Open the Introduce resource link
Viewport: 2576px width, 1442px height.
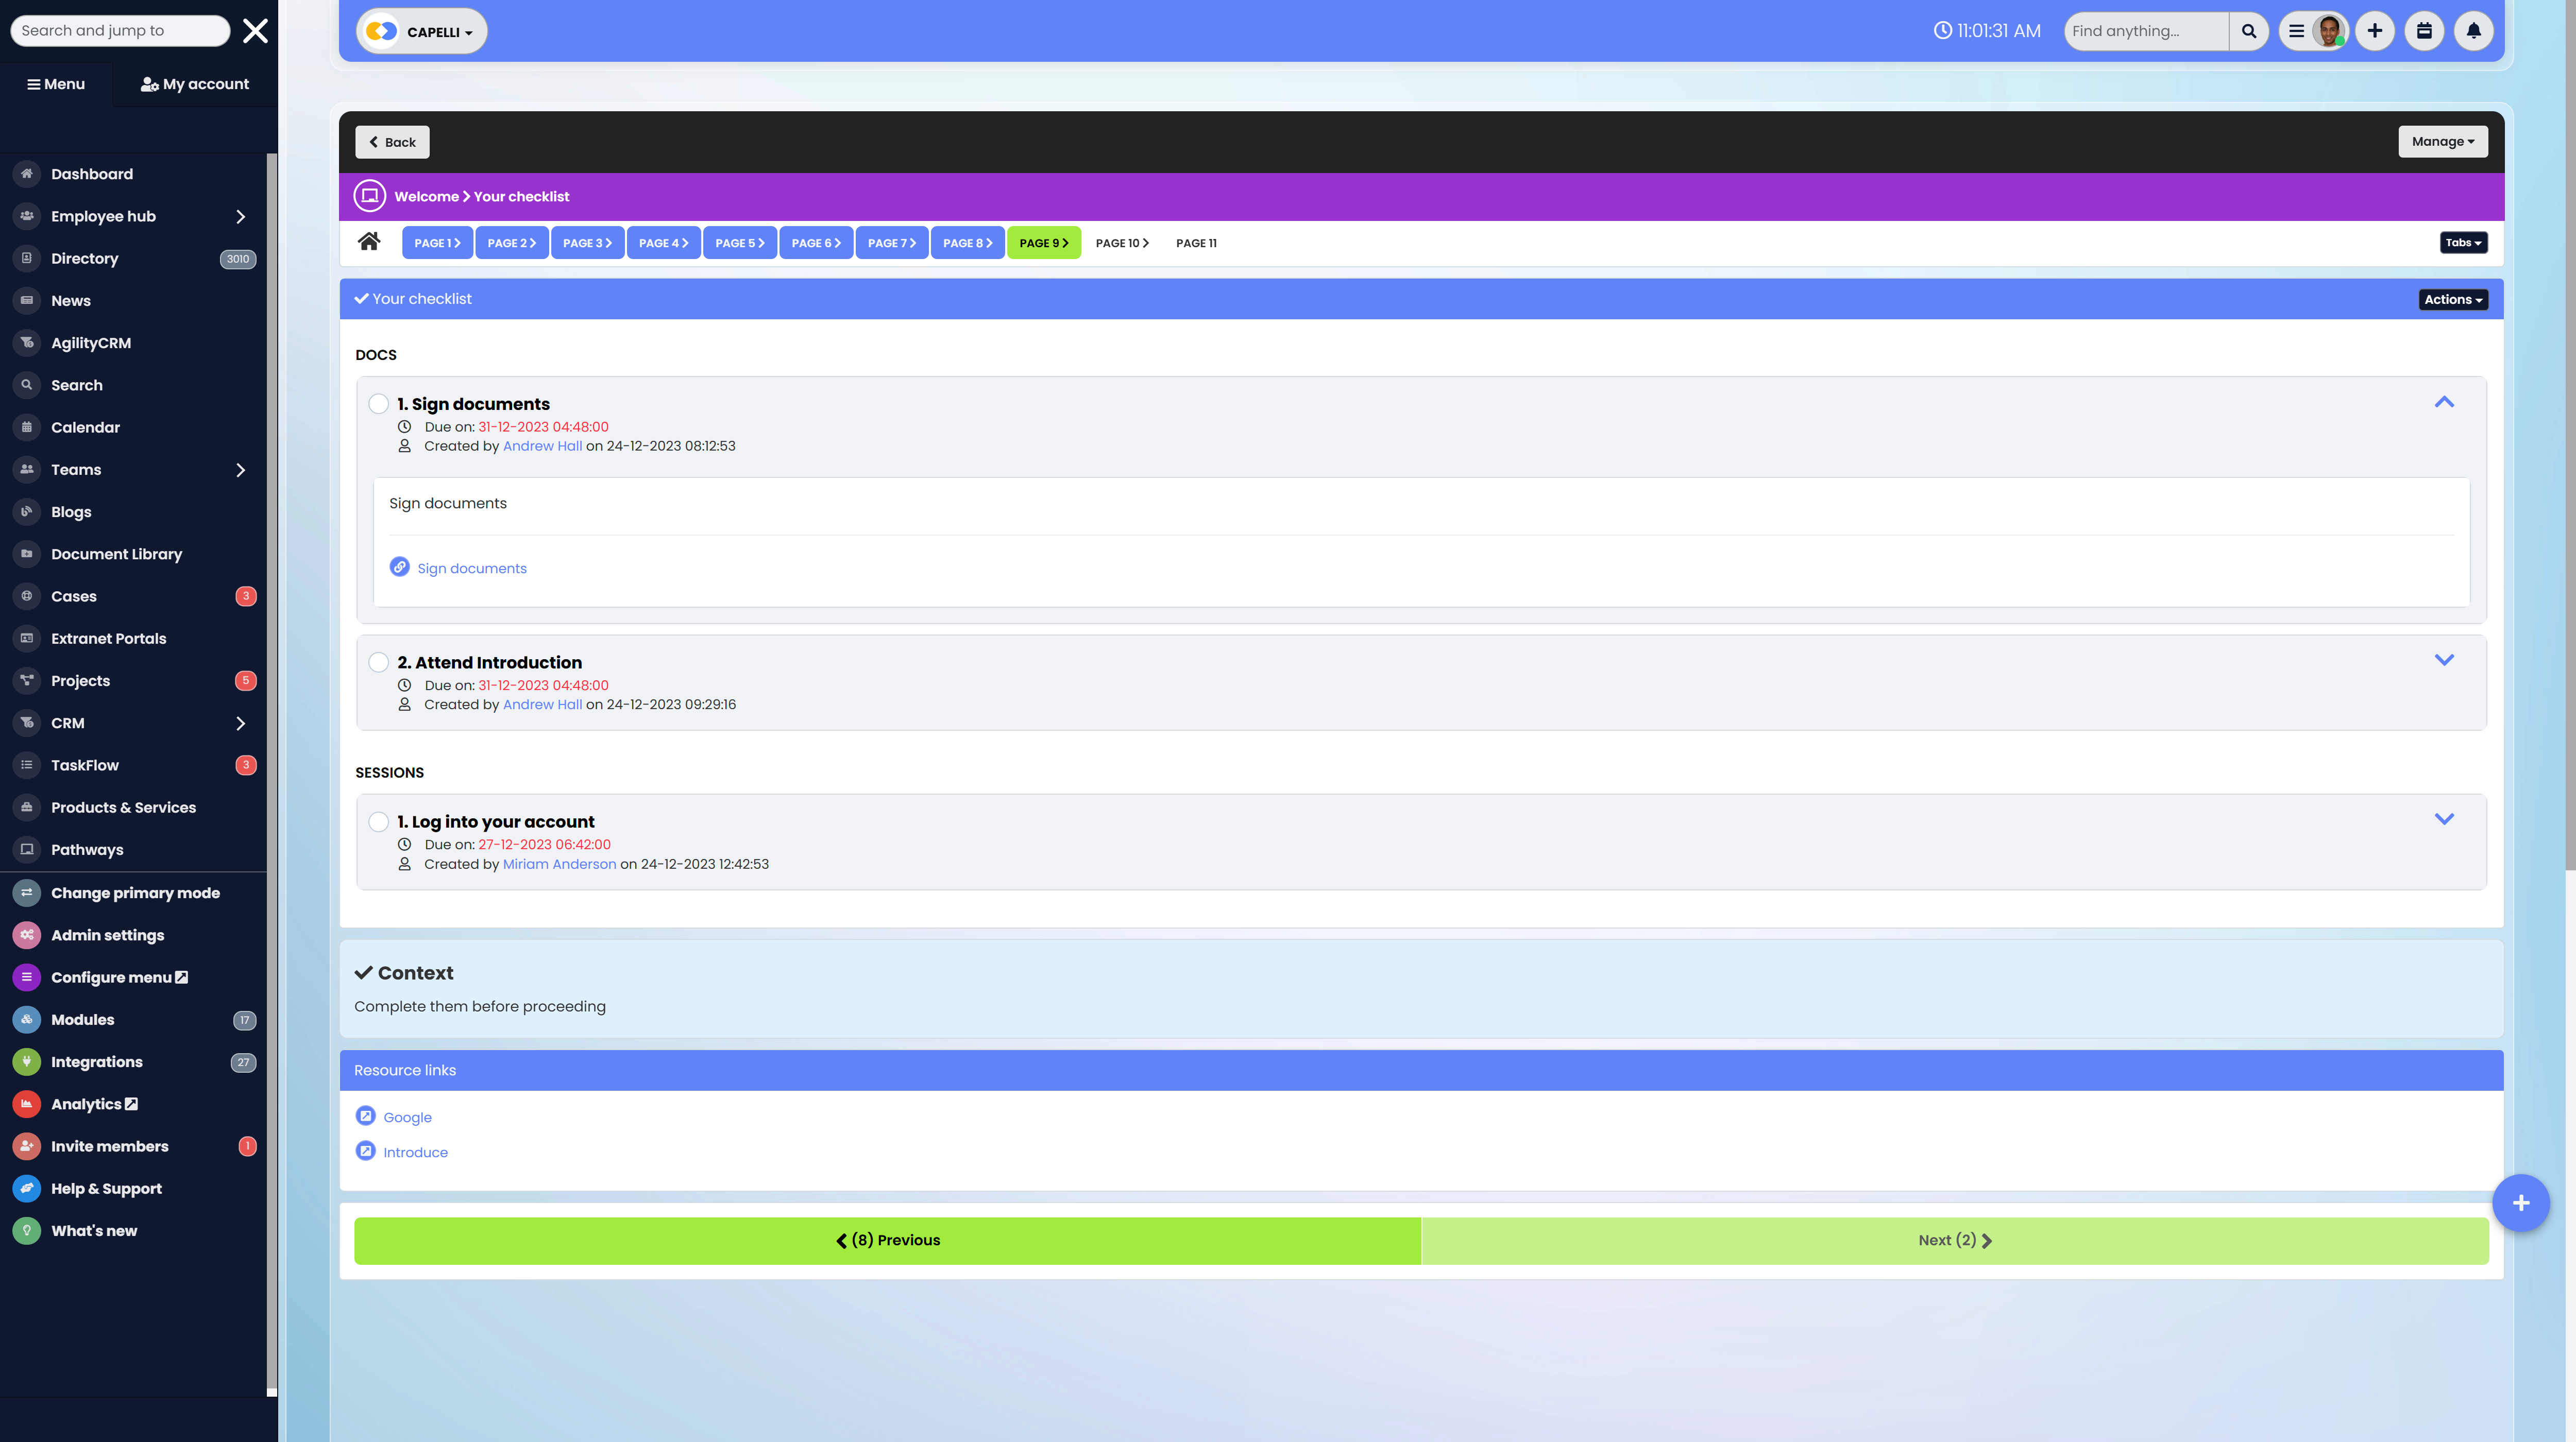[x=415, y=1152]
